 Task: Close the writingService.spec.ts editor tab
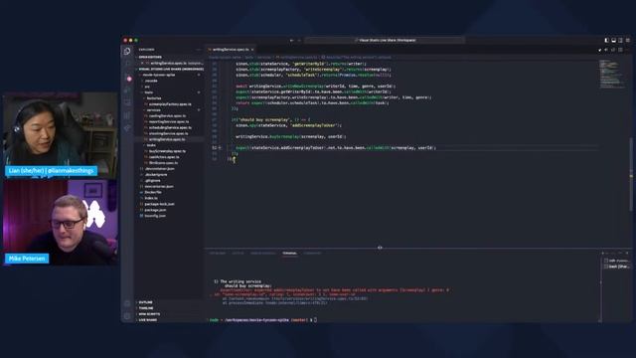coord(252,50)
